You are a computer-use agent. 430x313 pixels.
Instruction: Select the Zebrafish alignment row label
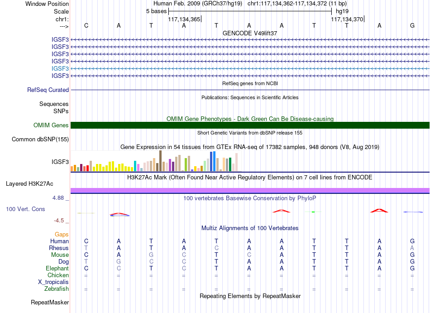coord(57,289)
